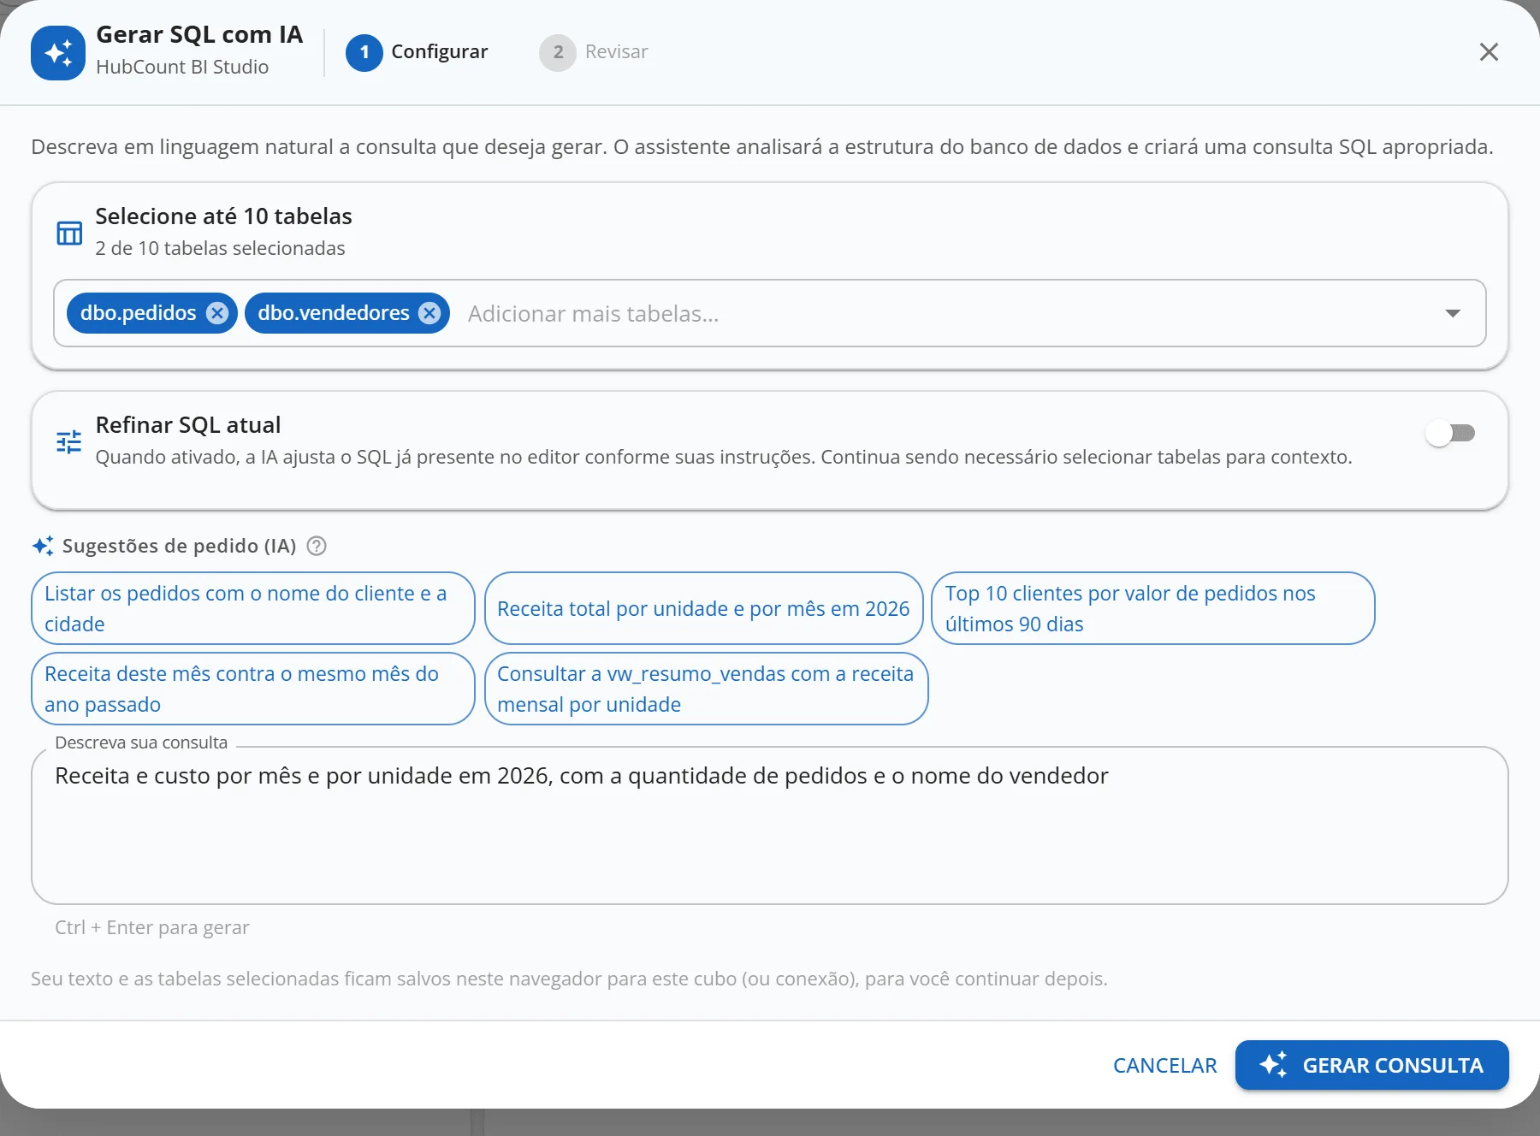Click the table icon beside Selecione até 10 tabelas
The height and width of the screenshot is (1136, 1540).
(x=69, y=233)
